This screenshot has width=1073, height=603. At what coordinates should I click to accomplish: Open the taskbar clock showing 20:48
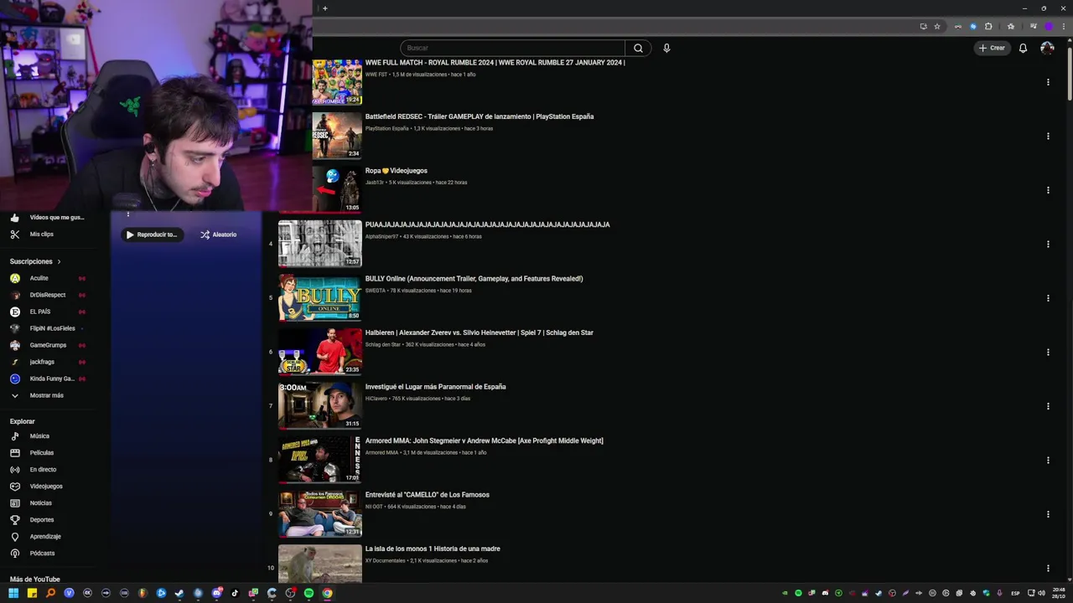pos(1060,593)
